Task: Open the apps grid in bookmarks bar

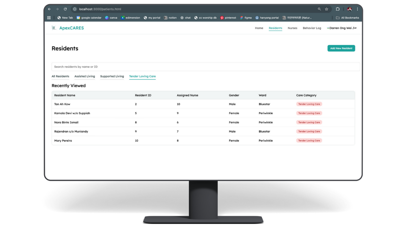Action: coord(49,18)
